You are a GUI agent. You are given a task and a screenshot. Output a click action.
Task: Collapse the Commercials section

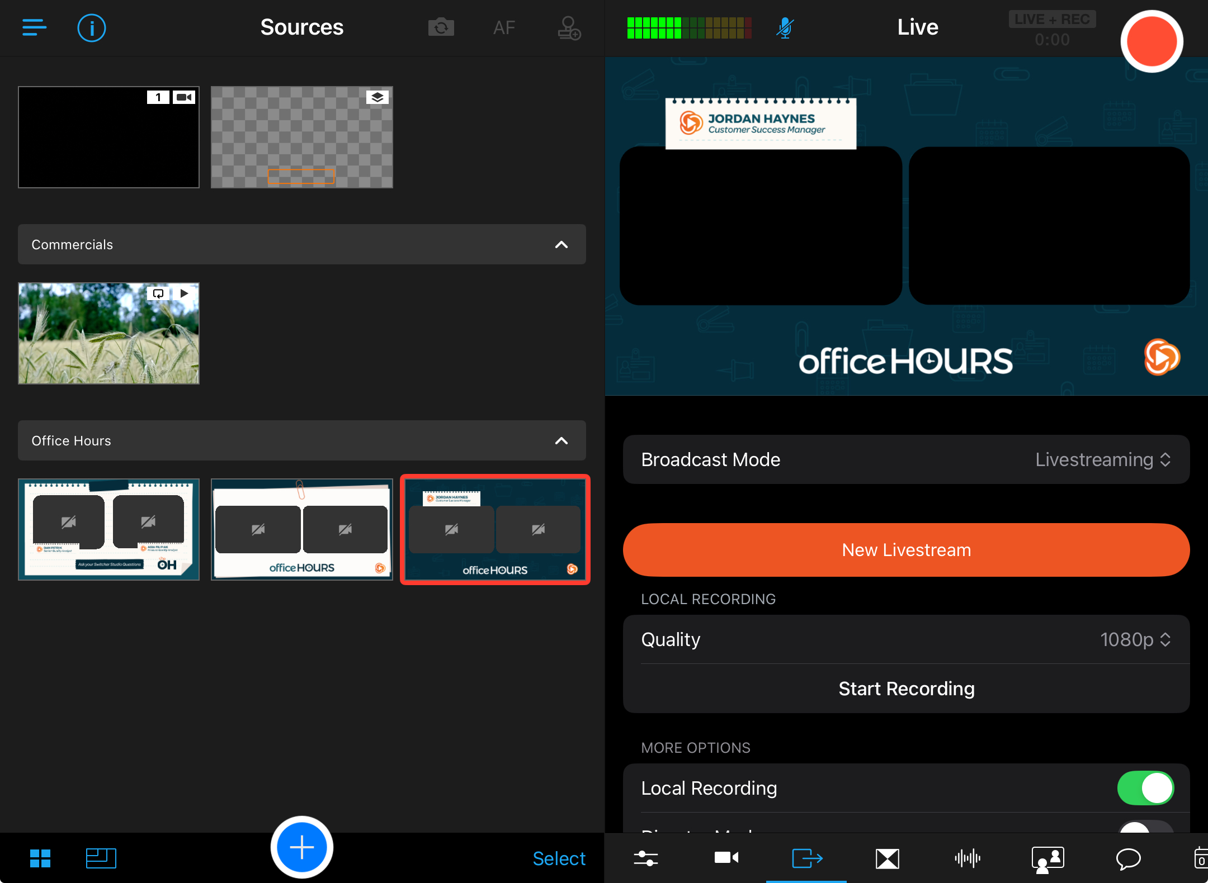pyautogui.click(x=561, y=244)
